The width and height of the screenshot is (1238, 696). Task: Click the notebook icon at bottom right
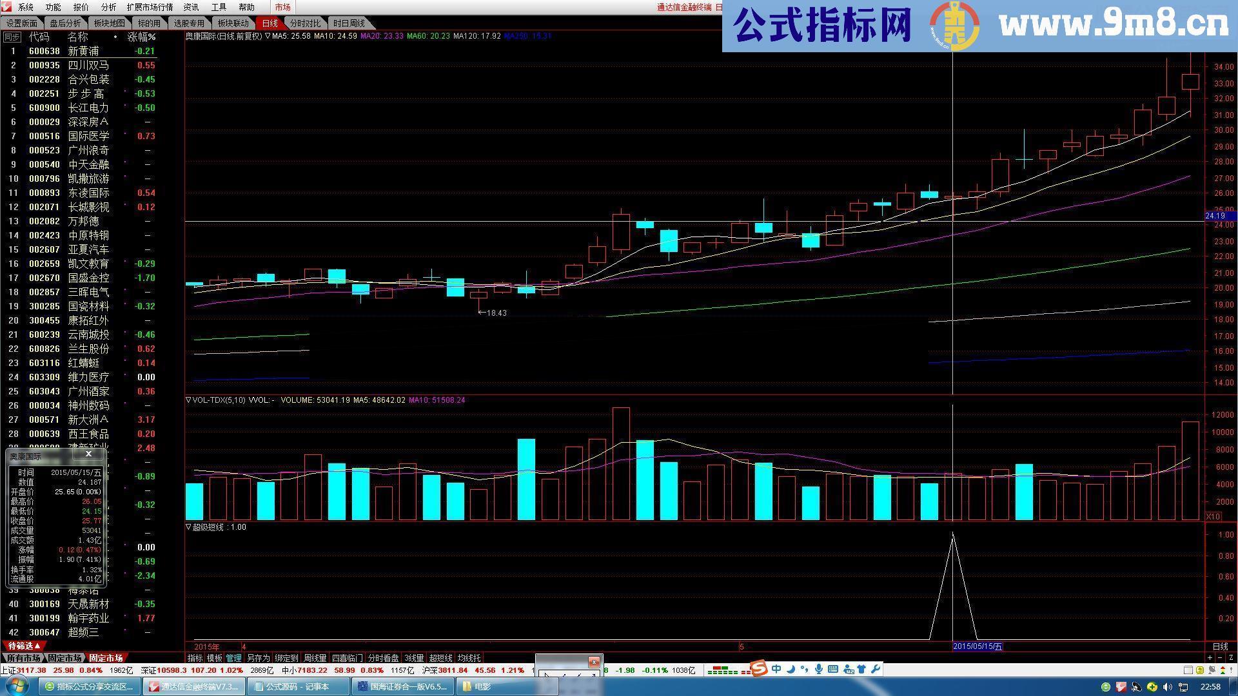(x=1188, y=671)
